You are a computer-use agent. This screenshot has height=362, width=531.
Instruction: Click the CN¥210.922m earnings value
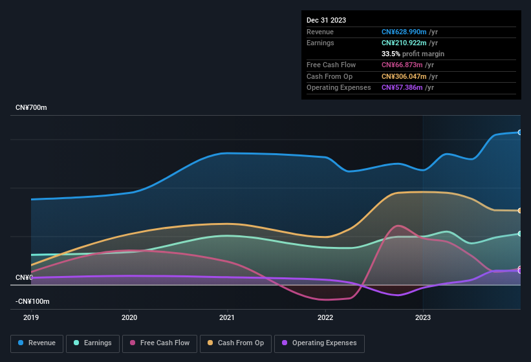point(404,43)
